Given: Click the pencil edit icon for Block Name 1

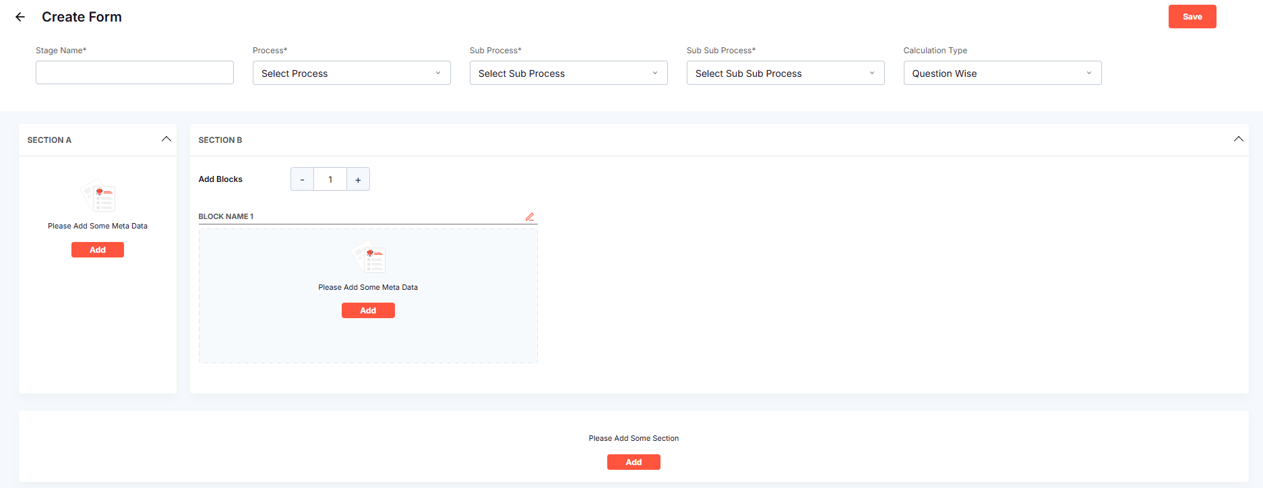Looking at the screenshot, I should pos(530,216).
